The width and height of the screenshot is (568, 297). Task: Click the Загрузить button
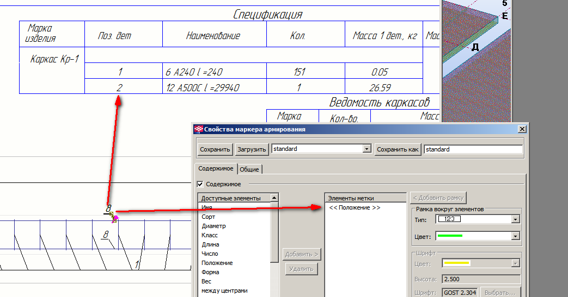[252, 149]
